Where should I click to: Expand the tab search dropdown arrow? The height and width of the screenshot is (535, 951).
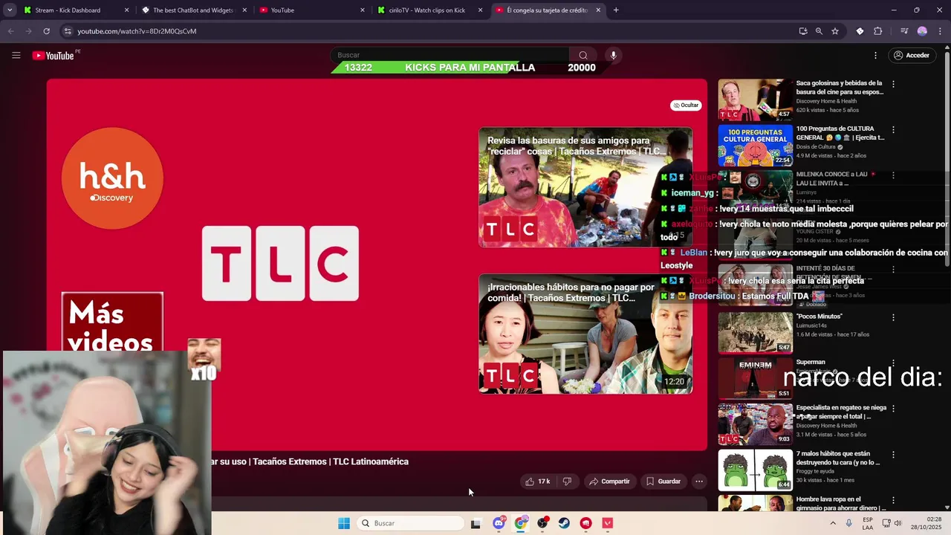click(9, 10)
